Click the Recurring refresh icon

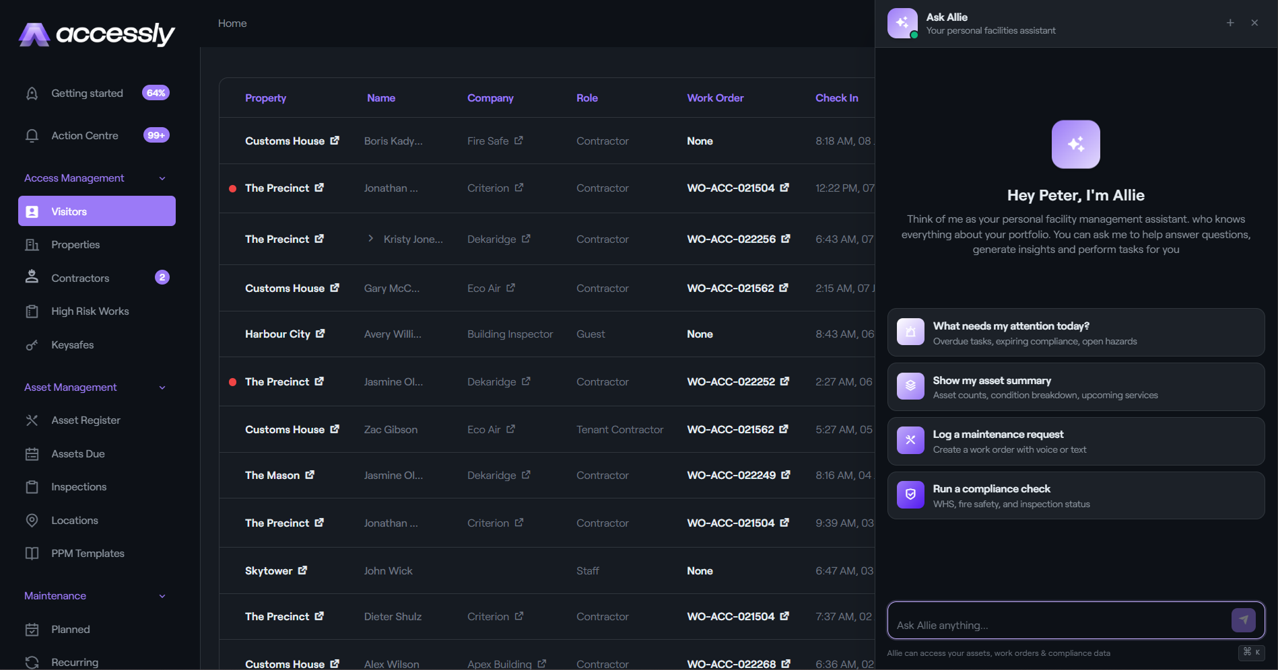[x=32, y=663]
